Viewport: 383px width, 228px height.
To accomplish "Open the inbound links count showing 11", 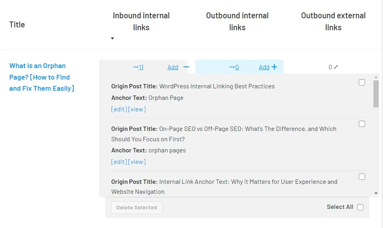I will [138, 67].
